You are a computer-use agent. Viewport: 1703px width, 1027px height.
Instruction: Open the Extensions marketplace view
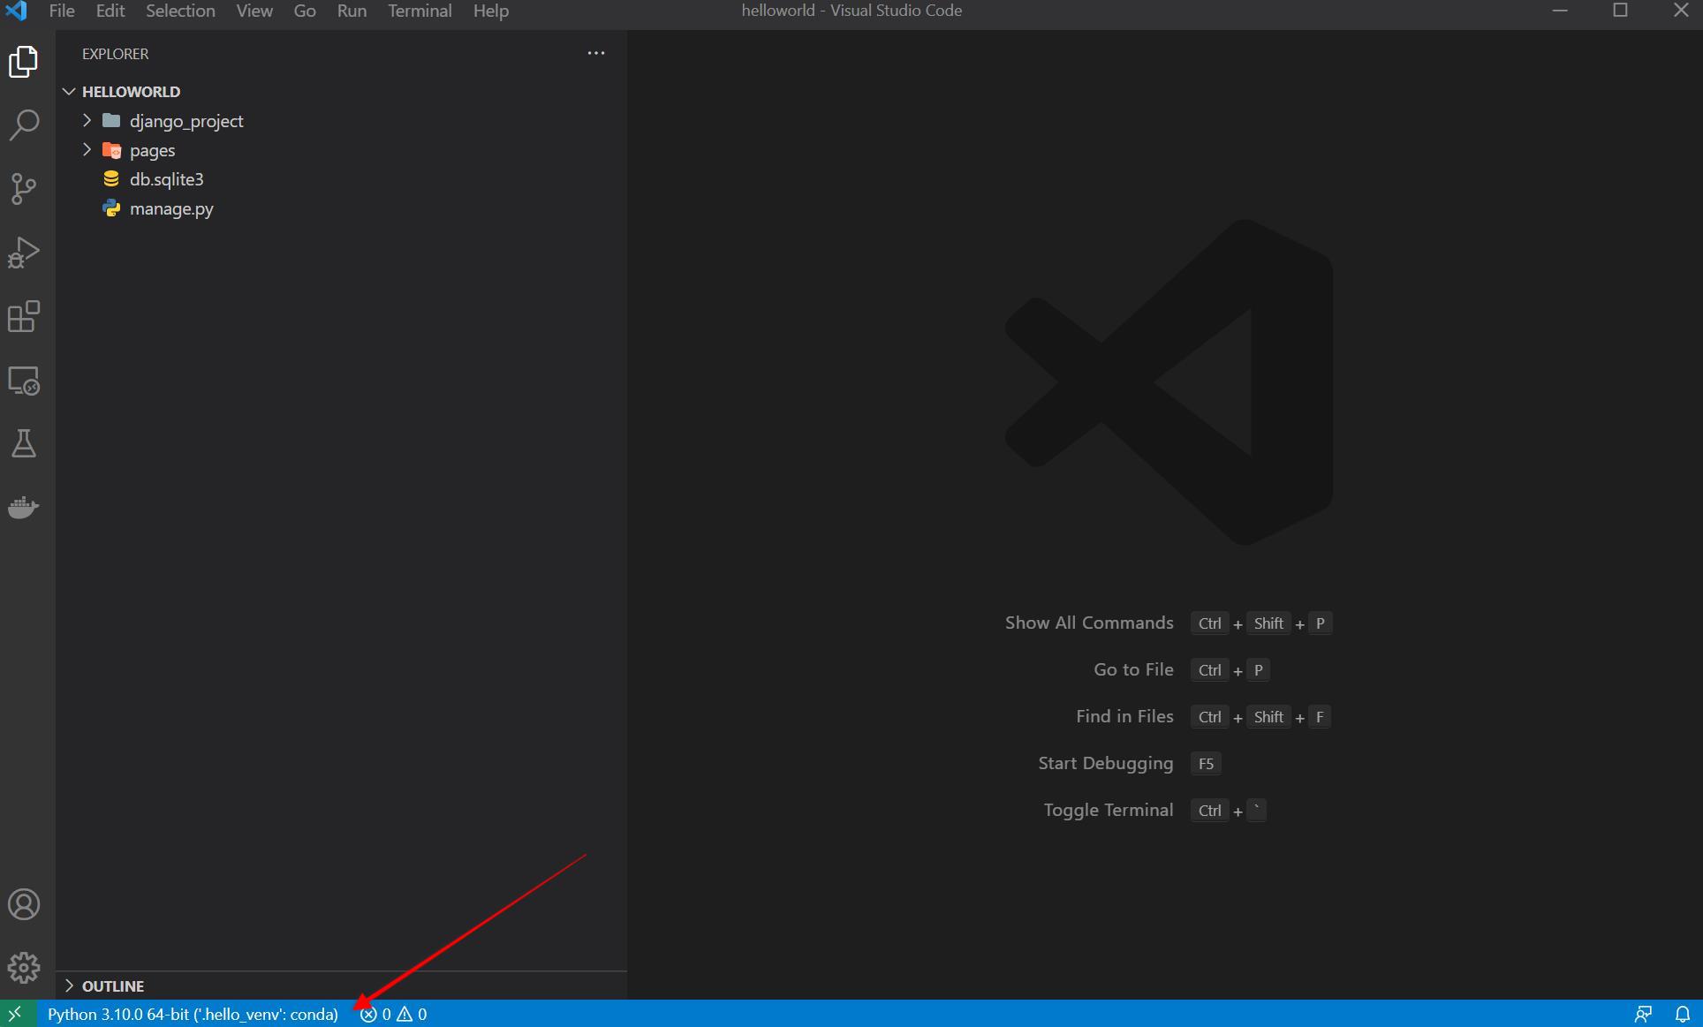[24, 316]
